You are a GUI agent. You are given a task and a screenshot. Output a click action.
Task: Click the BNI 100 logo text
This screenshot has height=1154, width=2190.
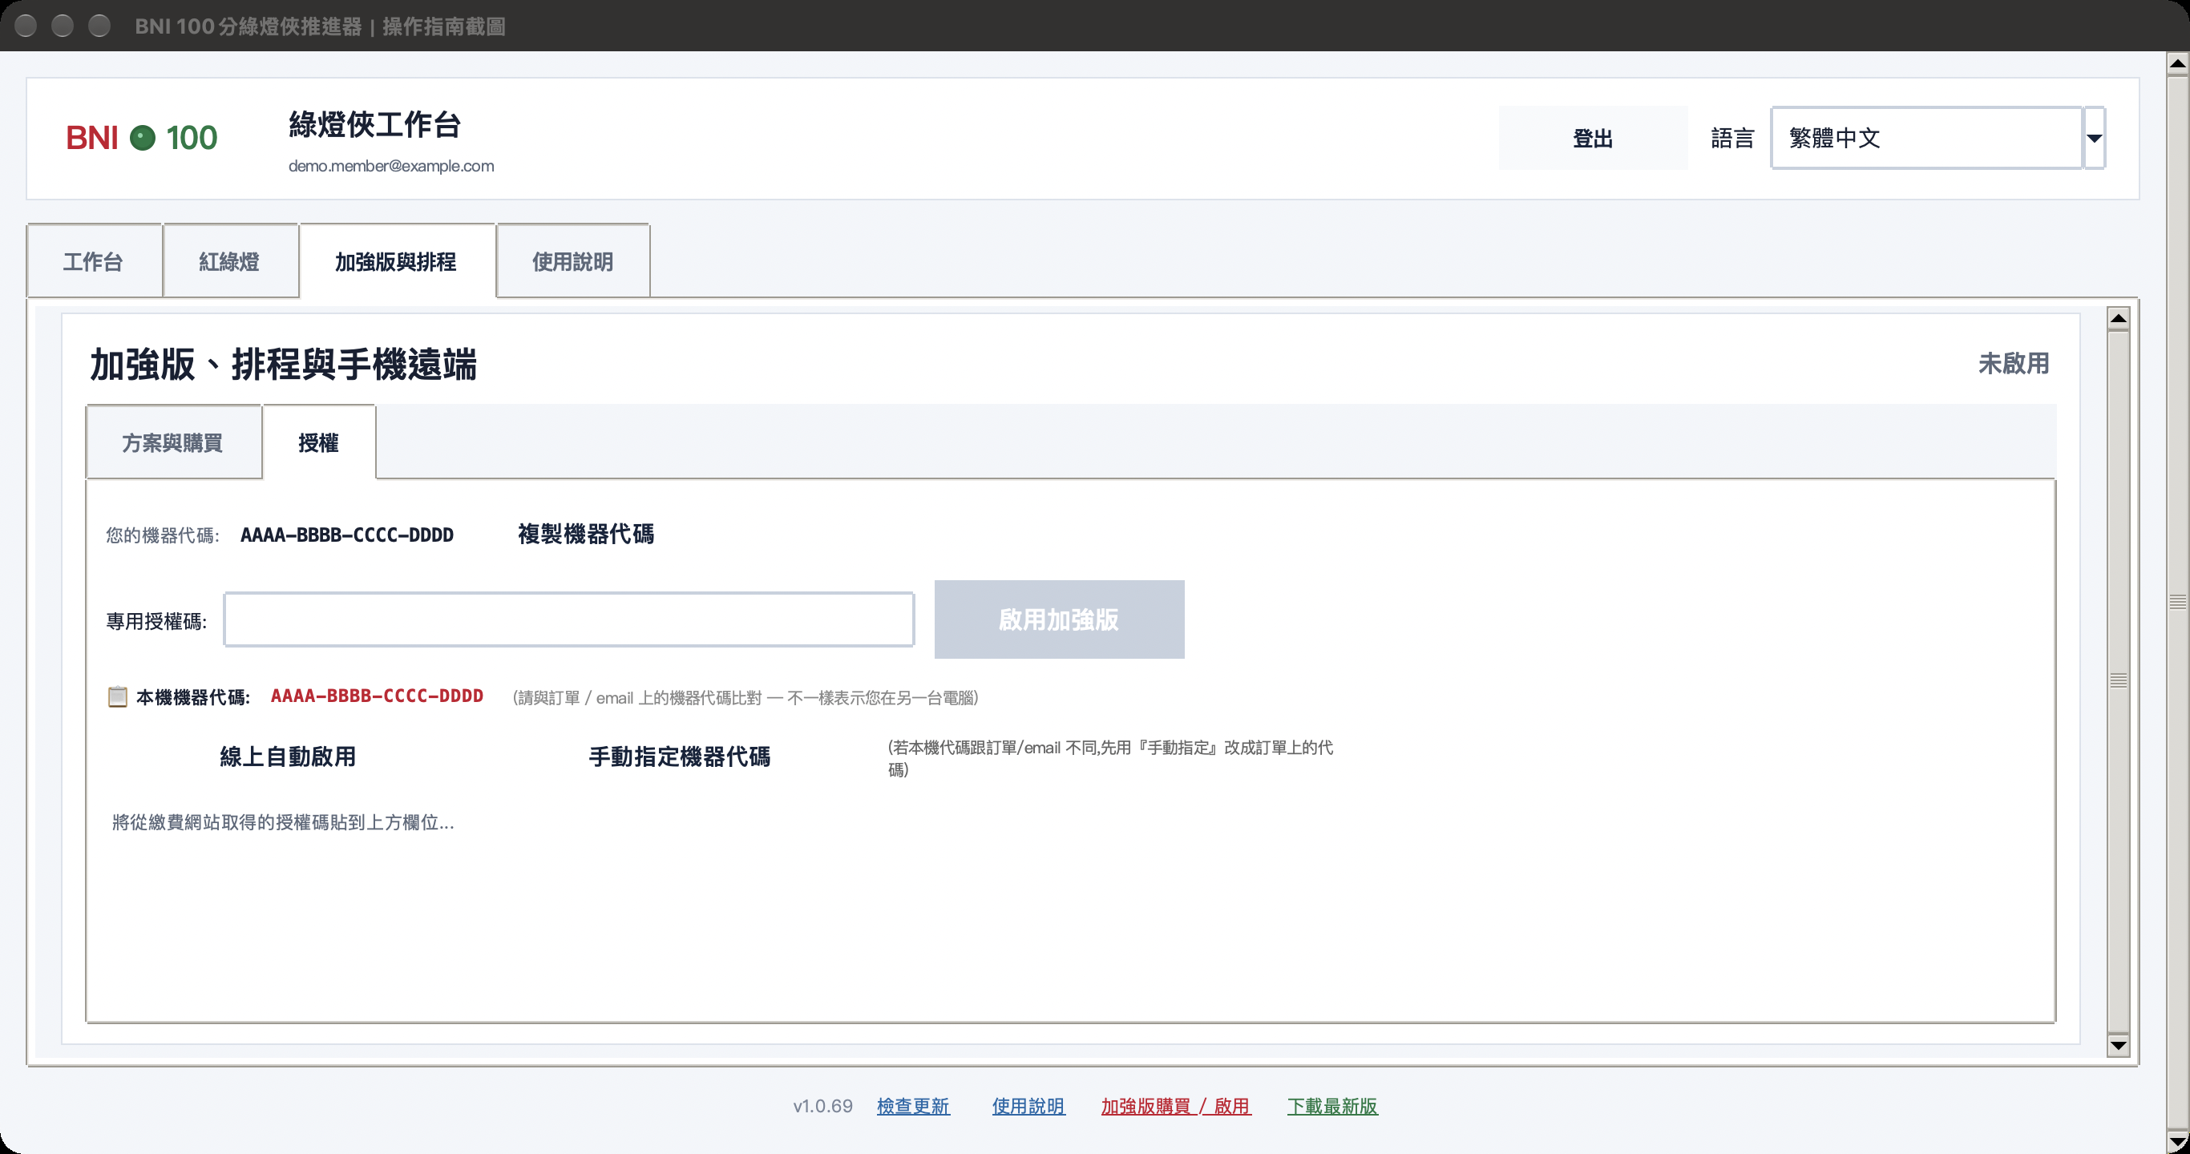[x=141, y=138]
